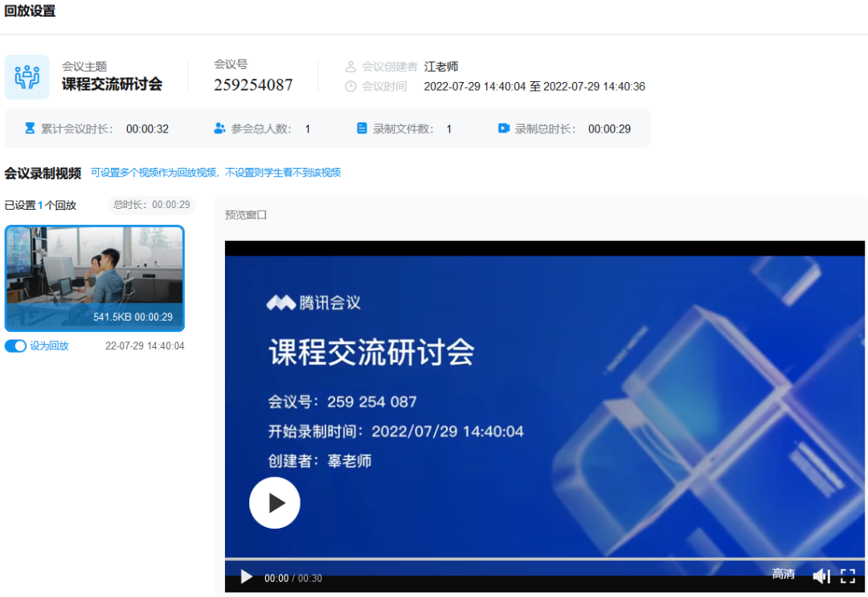The width and height of the screenshot is (868, 597).
Task: Open the 高清 quality selector
Action: click(x=783, y=573)
